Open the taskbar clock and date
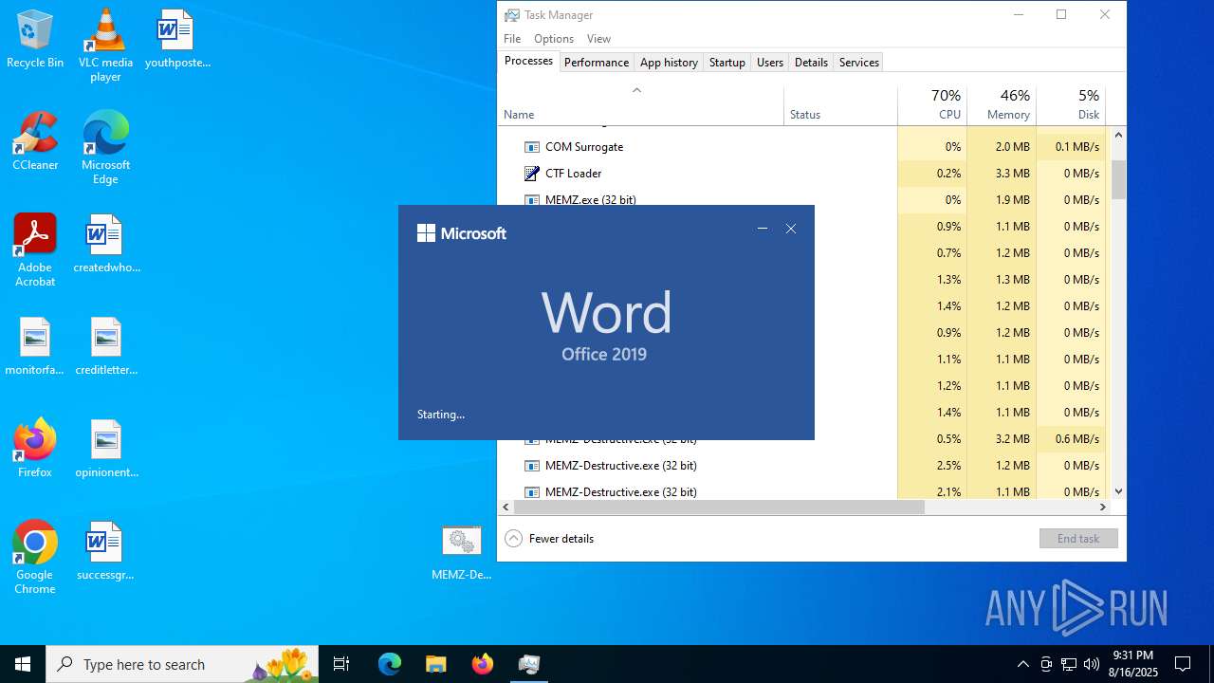The height and width of the screenshot is (683, 1214). 1133,664
